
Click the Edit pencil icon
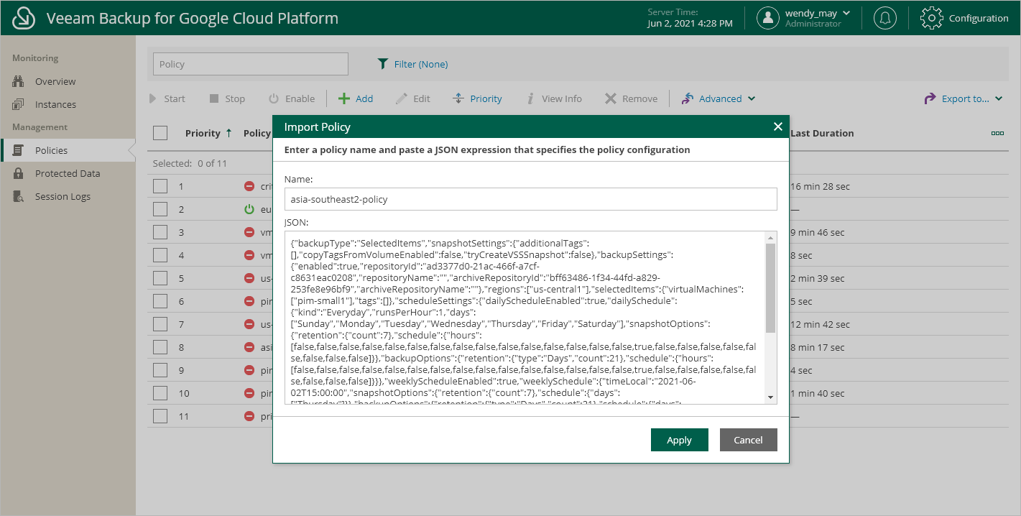tap(402, 98)
